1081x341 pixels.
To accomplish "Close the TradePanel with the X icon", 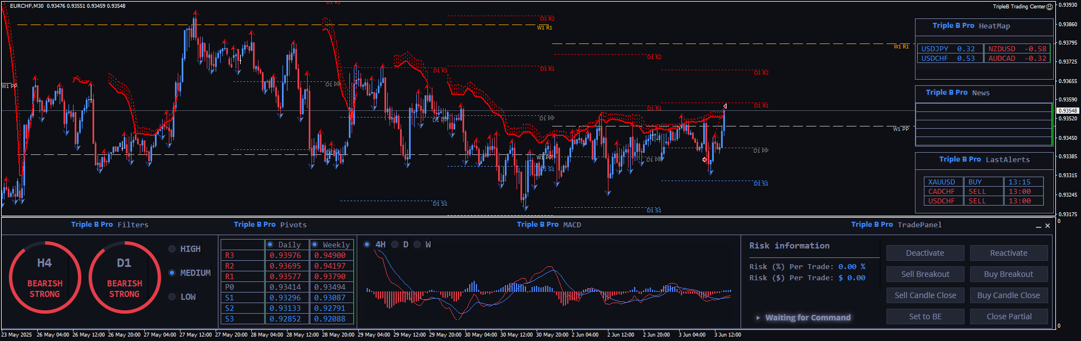I will pos(1048,226).
